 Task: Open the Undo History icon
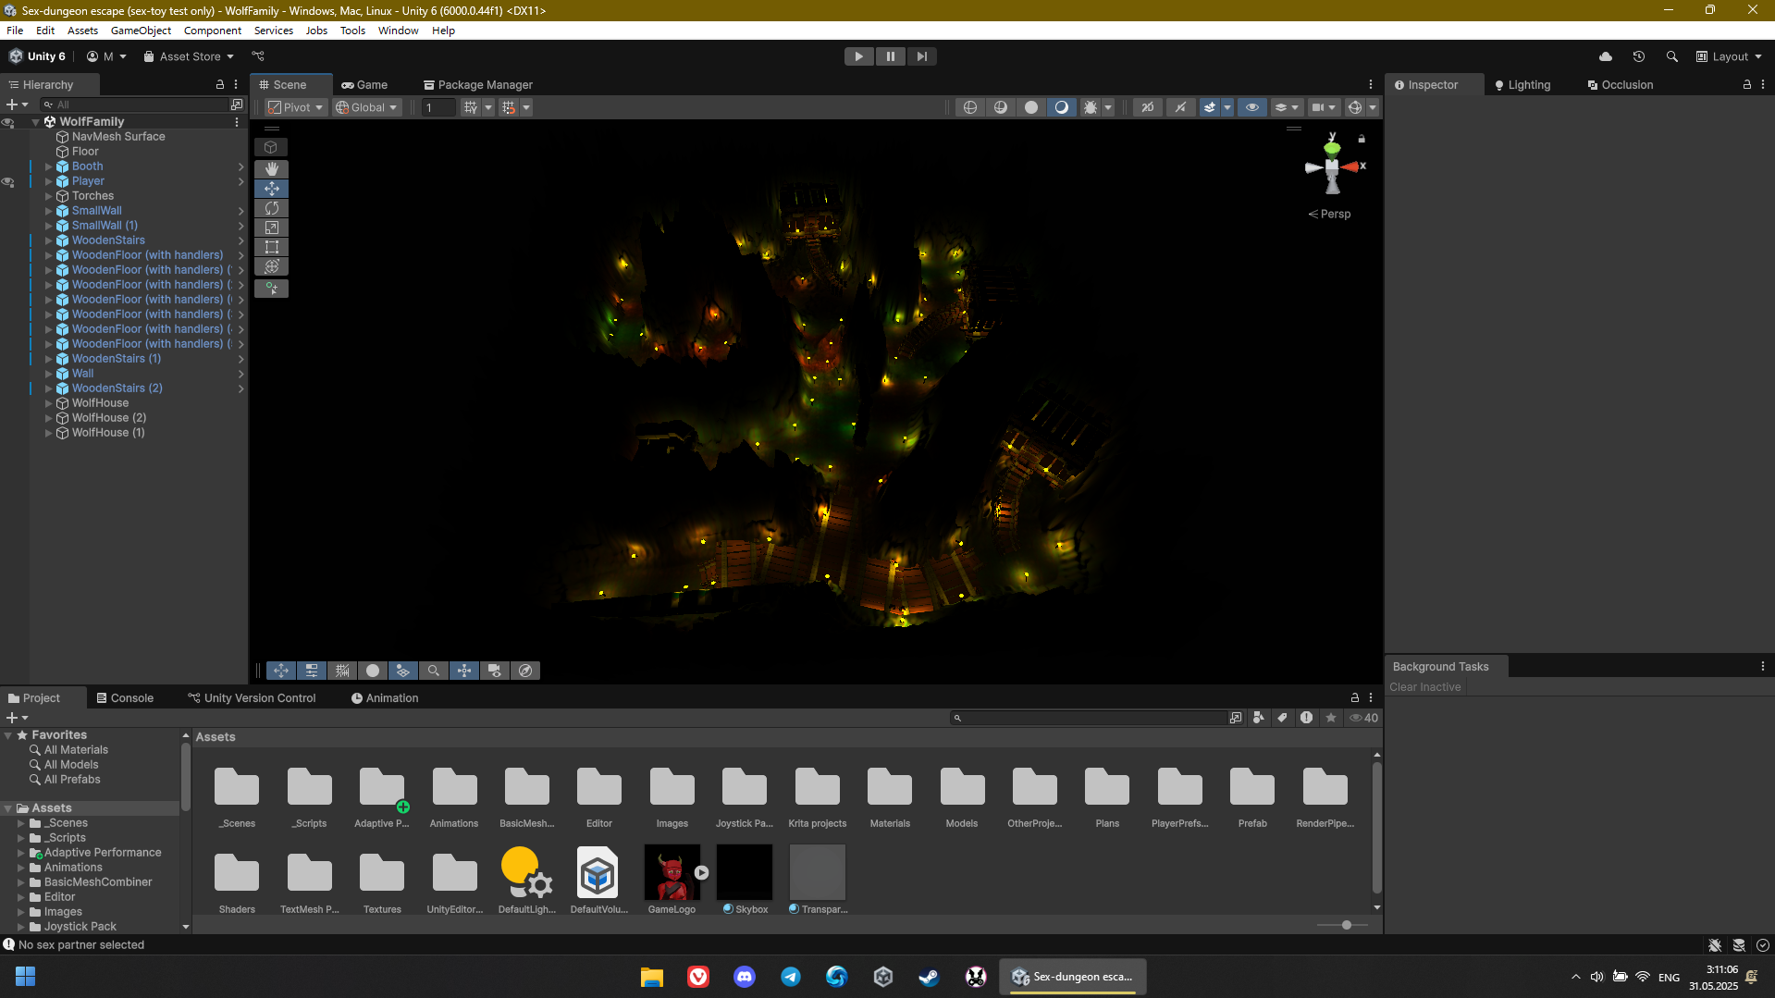tap(1639, 56)
